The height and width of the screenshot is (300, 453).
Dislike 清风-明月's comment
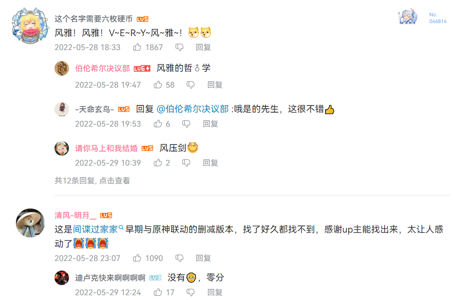click(179, 258)
